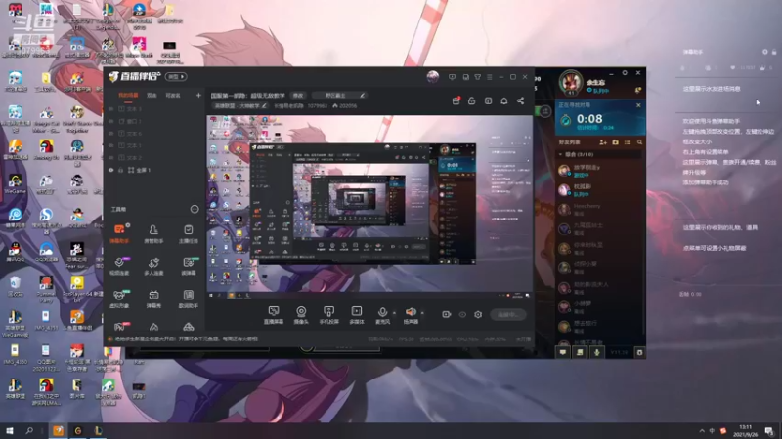This screenshot has height=439, width=782.
Task: Search friends in LoL friend panel
Action: [x=639, y=142]
